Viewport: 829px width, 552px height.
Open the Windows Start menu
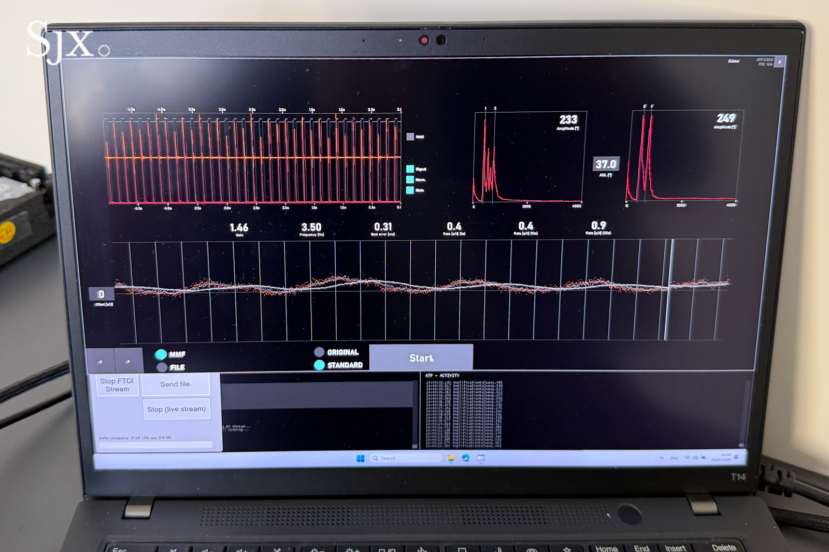click(361, 458)
